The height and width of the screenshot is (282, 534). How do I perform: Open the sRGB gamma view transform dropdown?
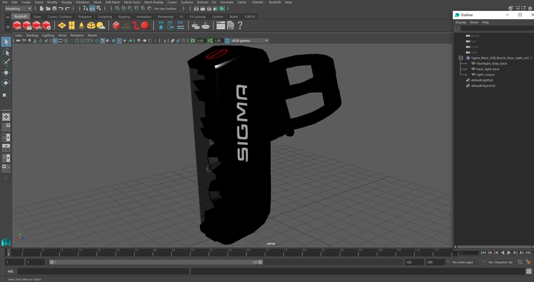[x=250, y=41]
